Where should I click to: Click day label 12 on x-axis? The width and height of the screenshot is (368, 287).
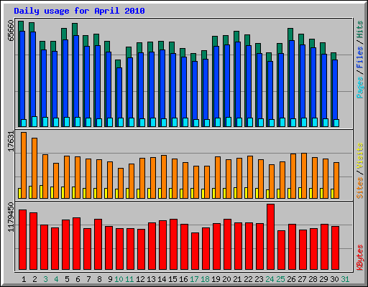click(x=140, y=279)
